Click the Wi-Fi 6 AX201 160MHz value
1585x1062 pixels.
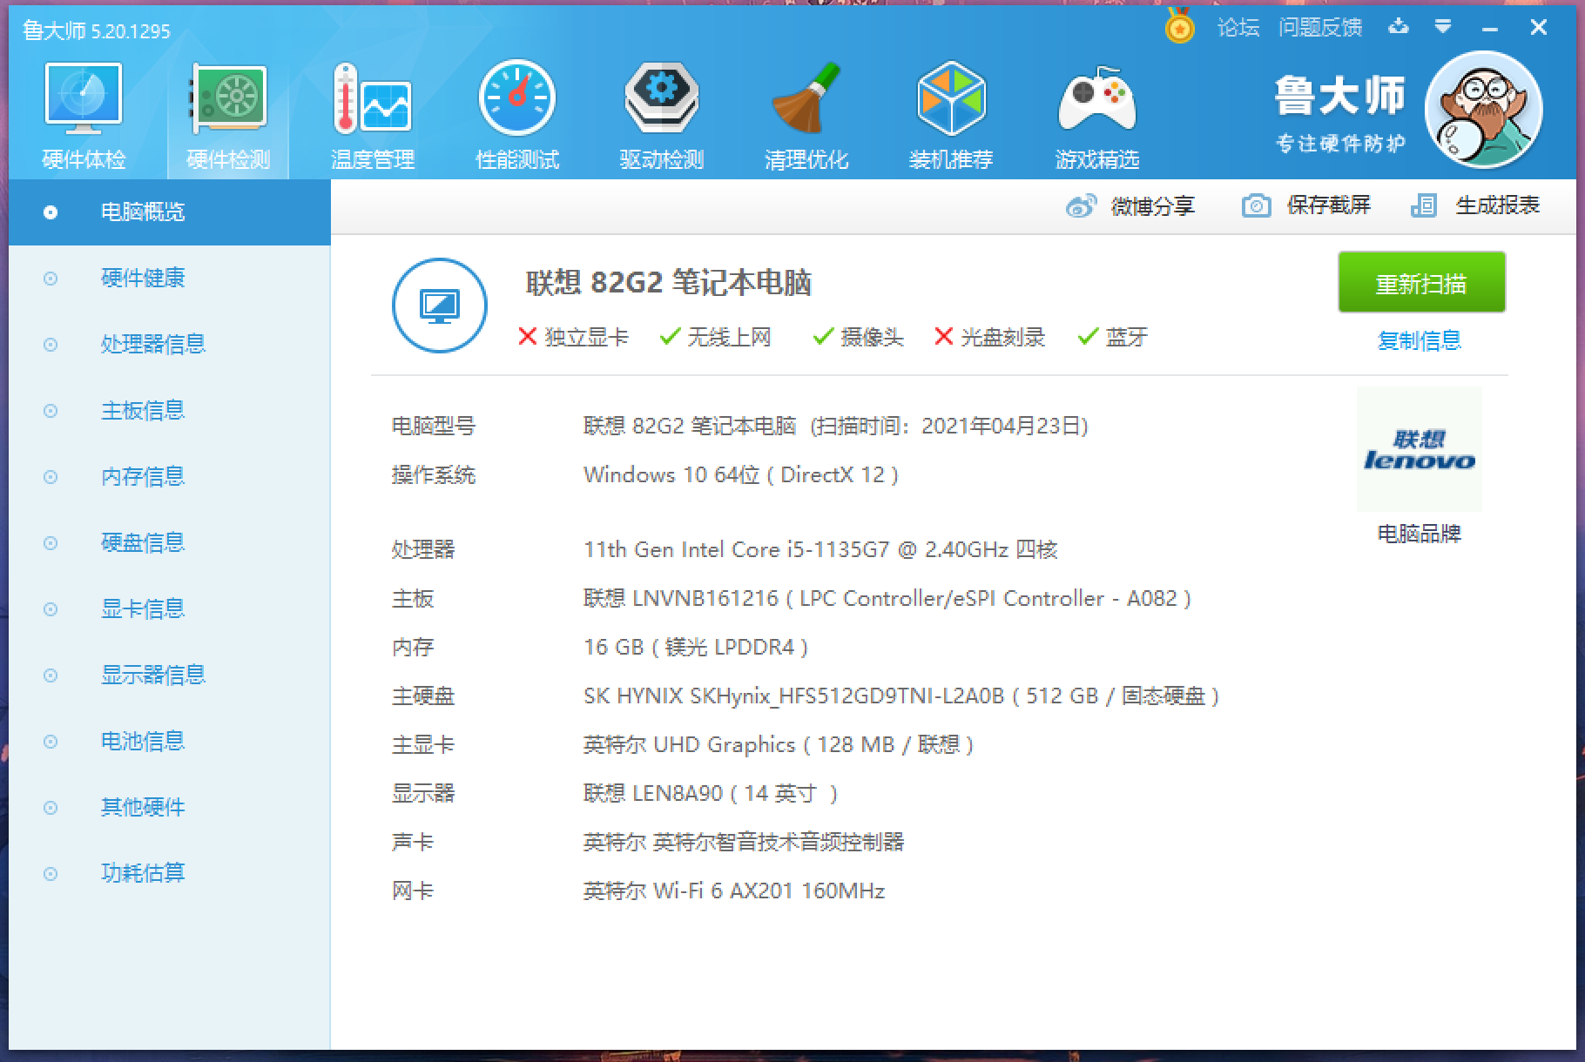click(734, 891)
